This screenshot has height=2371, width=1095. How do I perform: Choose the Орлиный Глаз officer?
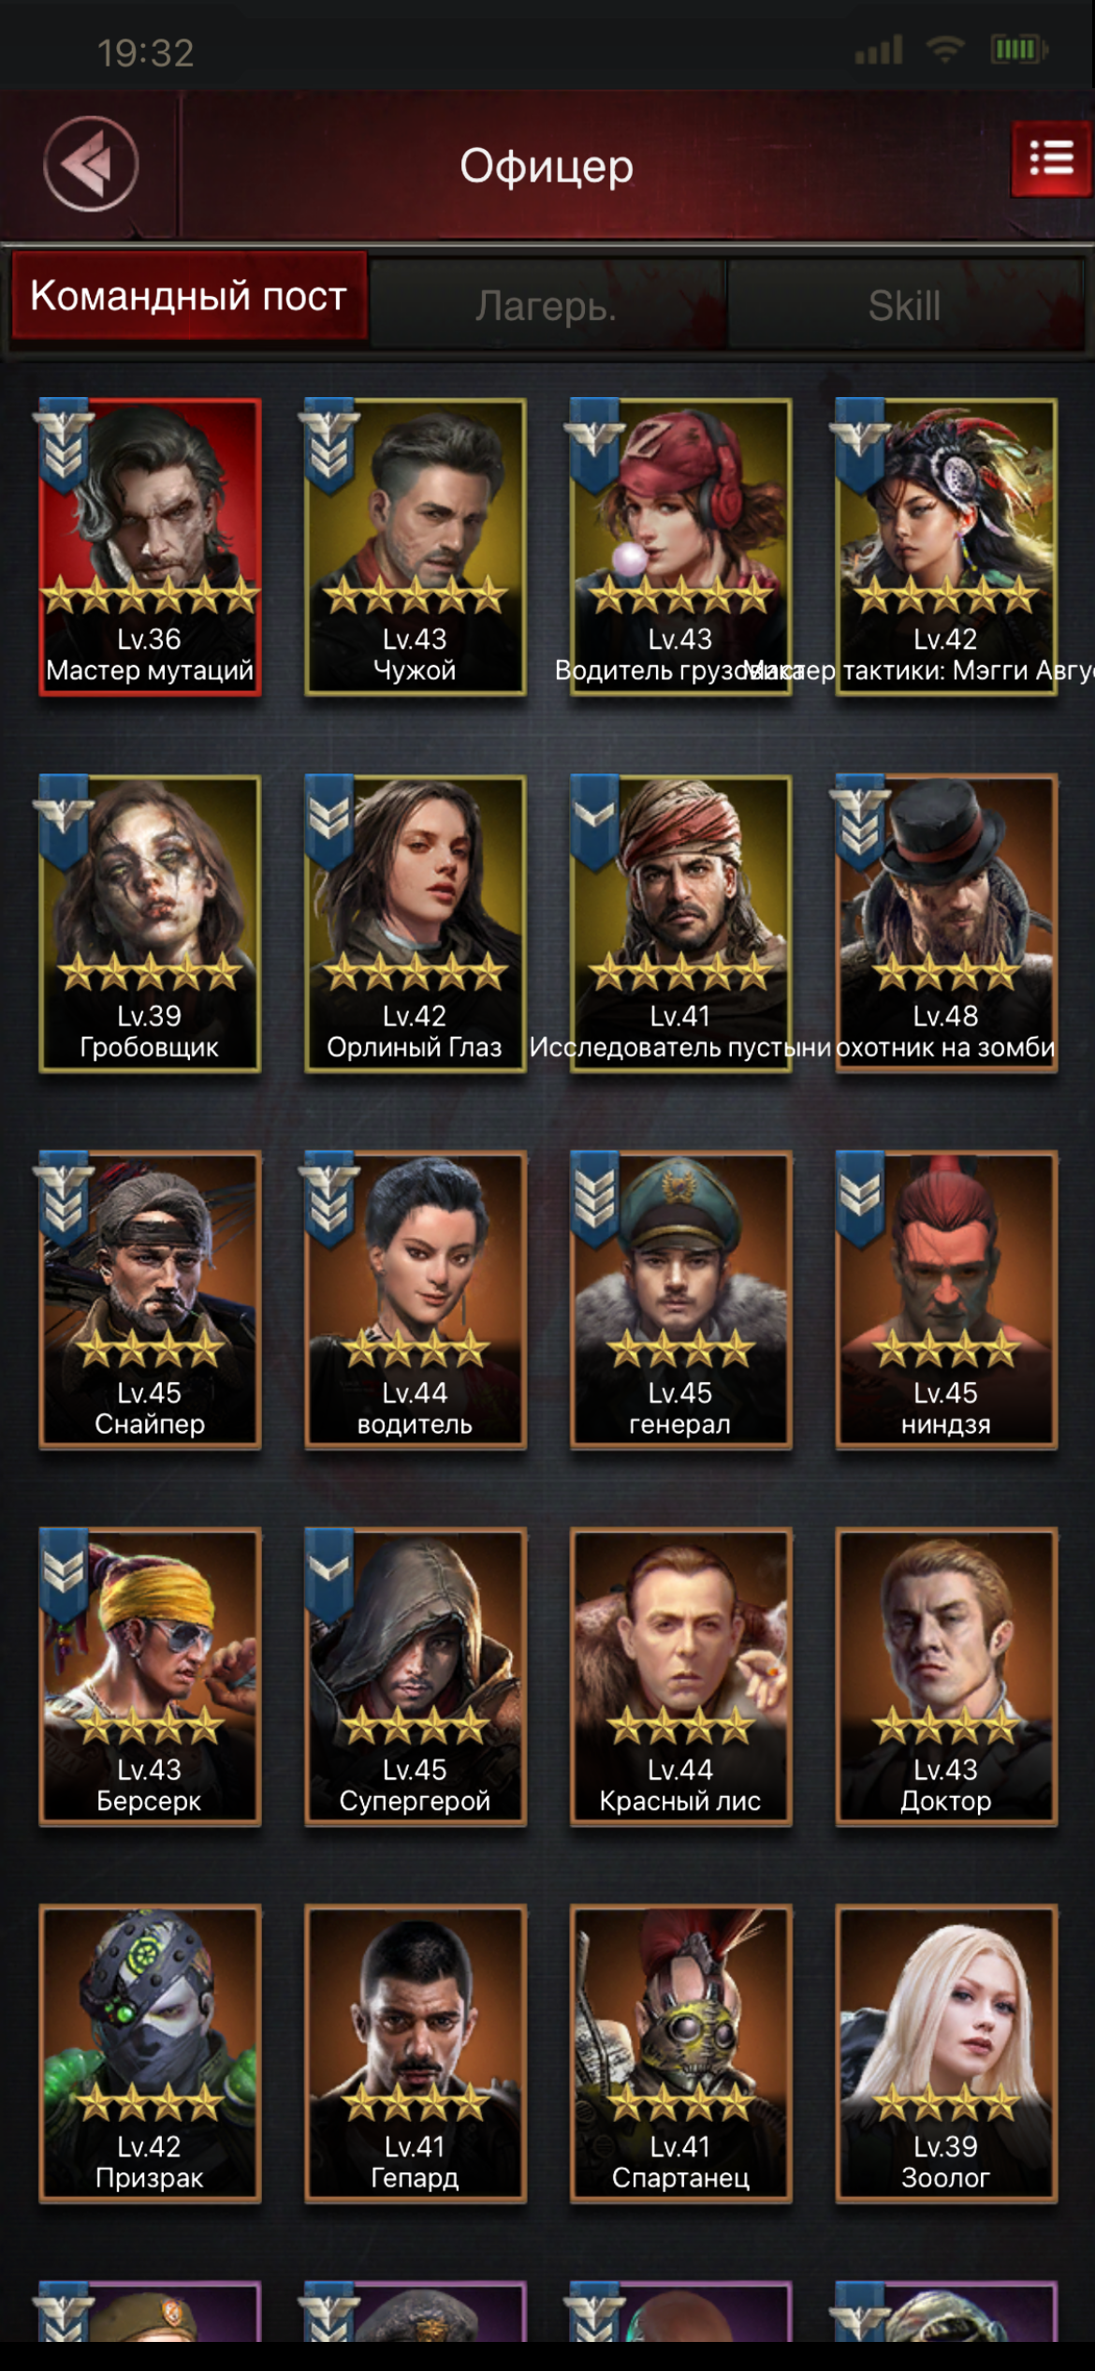pos(416,923)
